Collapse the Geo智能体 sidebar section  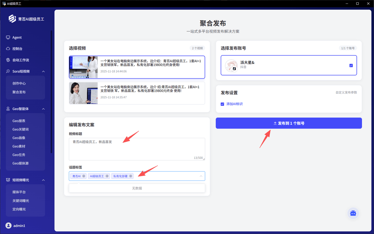pyautogui.click(x=43, y=109)
